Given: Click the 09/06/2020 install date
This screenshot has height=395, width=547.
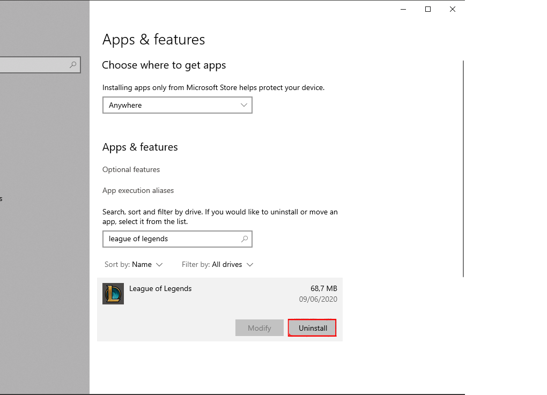Looking at the screenshot, I should pyautogui.click(x=318, y=299).
